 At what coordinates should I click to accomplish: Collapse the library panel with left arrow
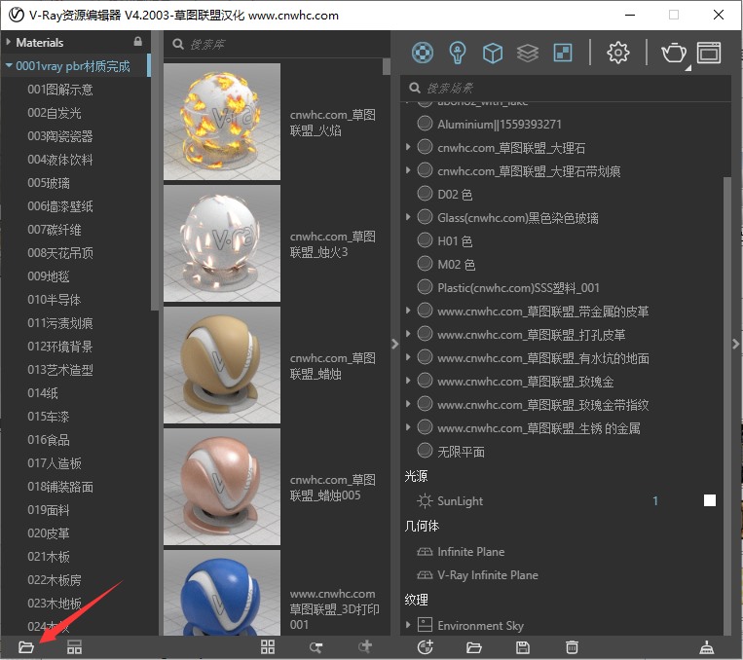(x=395, y=344)
